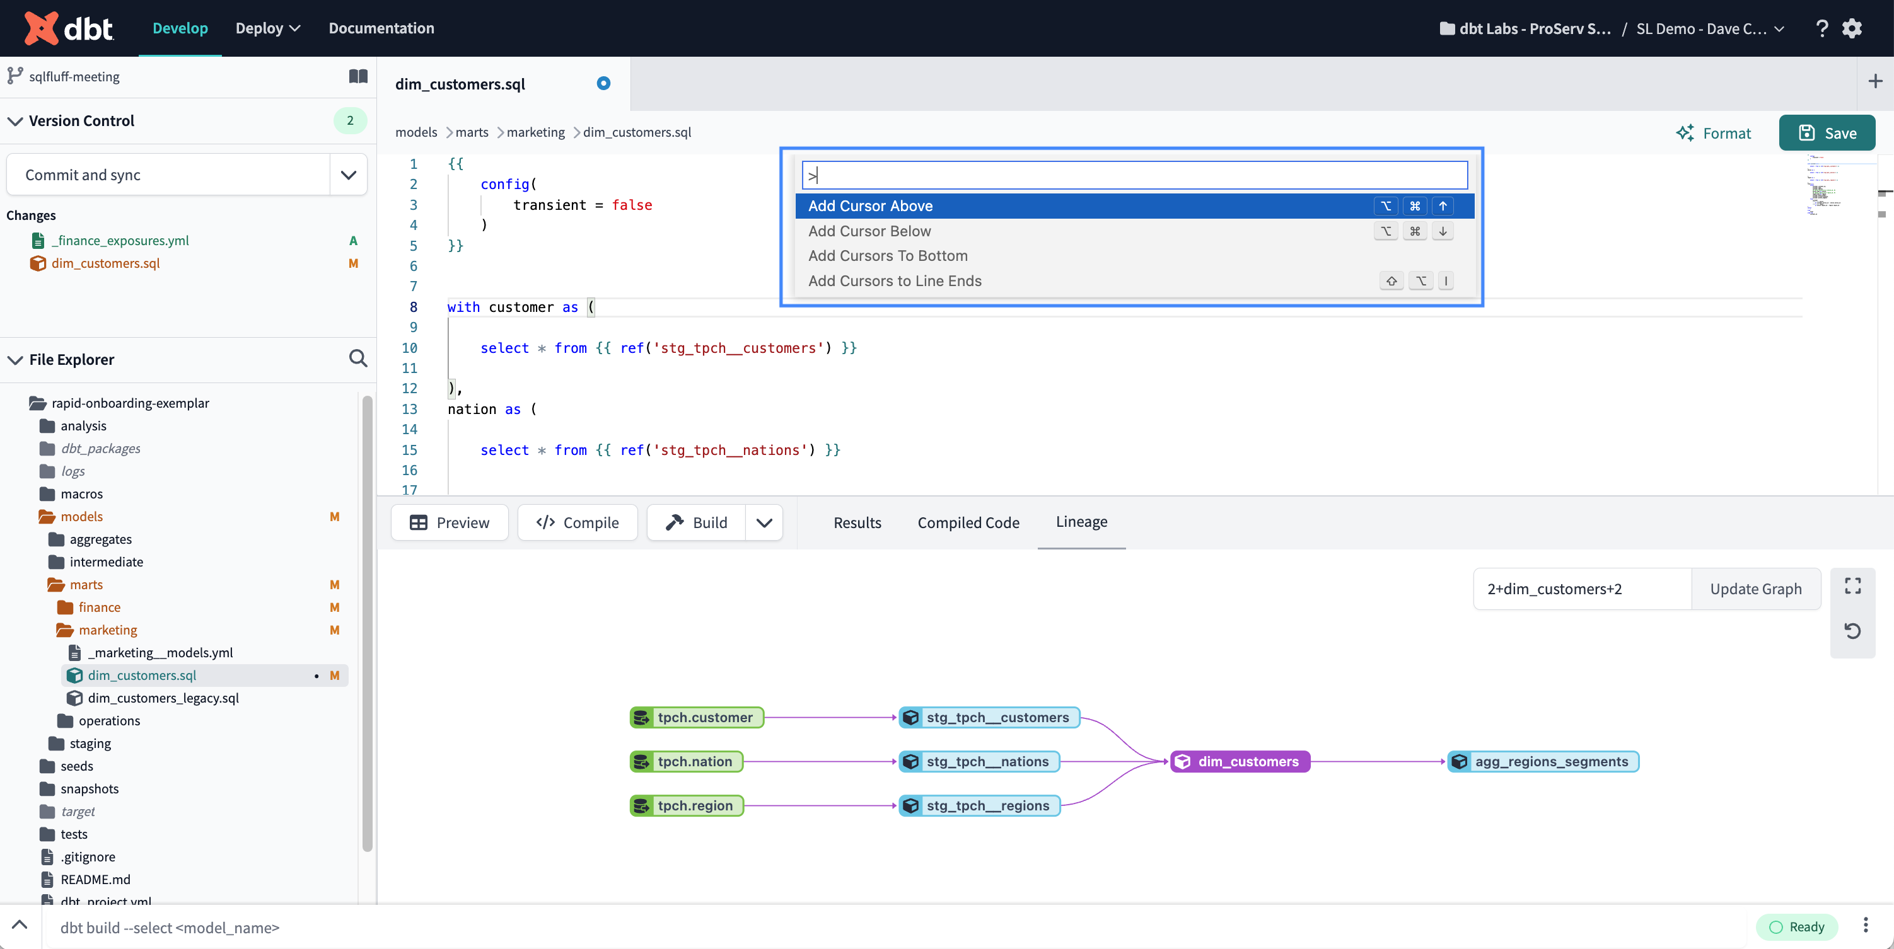This screenshot has height=949, width=1894.
Task: Click the Build button icon
Action: [x=675, y=523]
